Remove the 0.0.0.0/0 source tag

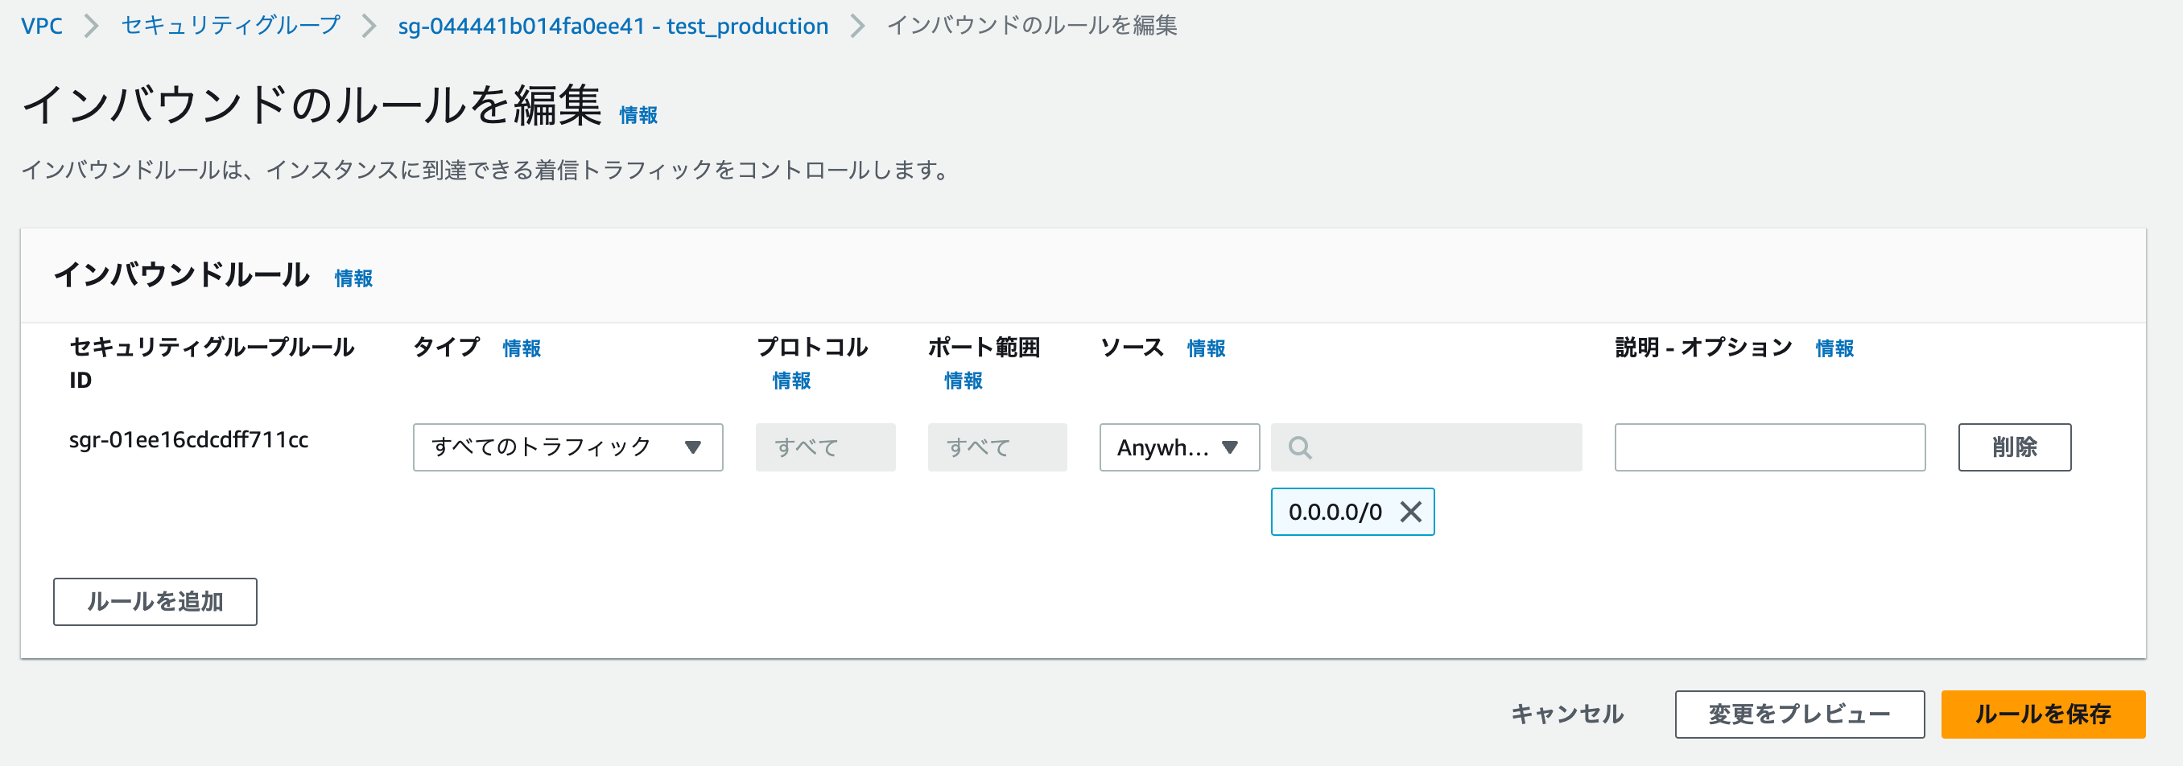[1411, 512]
